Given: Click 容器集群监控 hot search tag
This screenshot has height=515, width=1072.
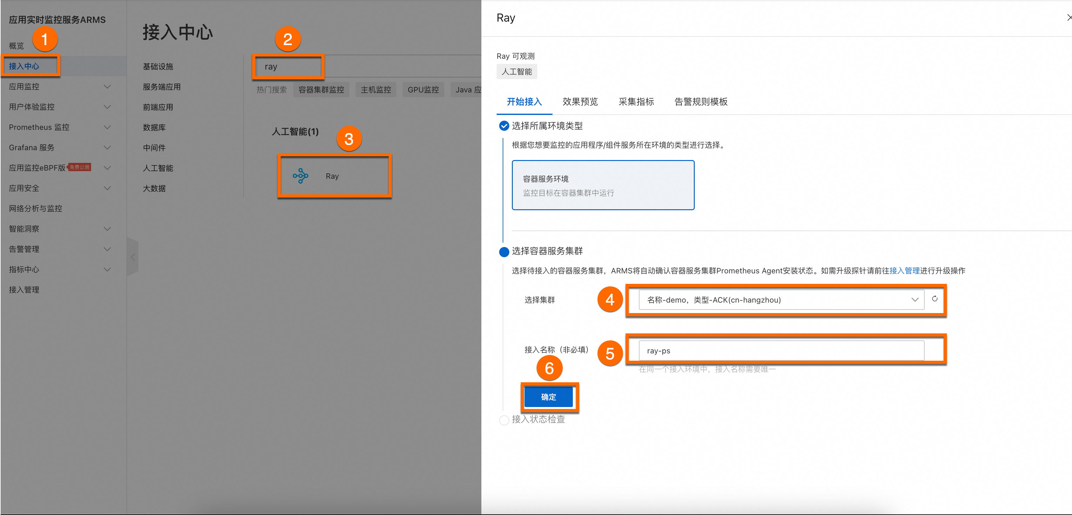Looking at the screenshot, I should tap(321, 90).
